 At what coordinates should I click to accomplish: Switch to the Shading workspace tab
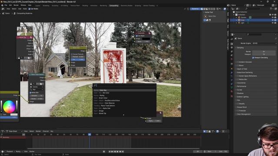pyautogui.click(x=85, y=6)
